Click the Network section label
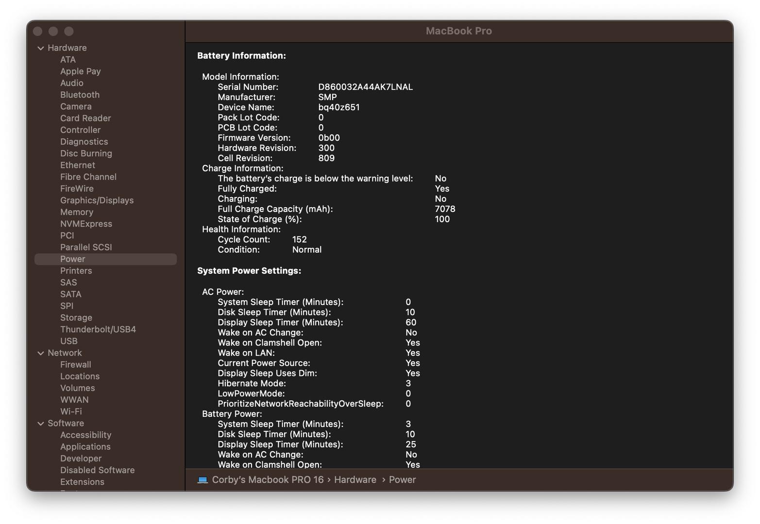The height and width of the screenshot is (524, 760). (x=65, y=353)
